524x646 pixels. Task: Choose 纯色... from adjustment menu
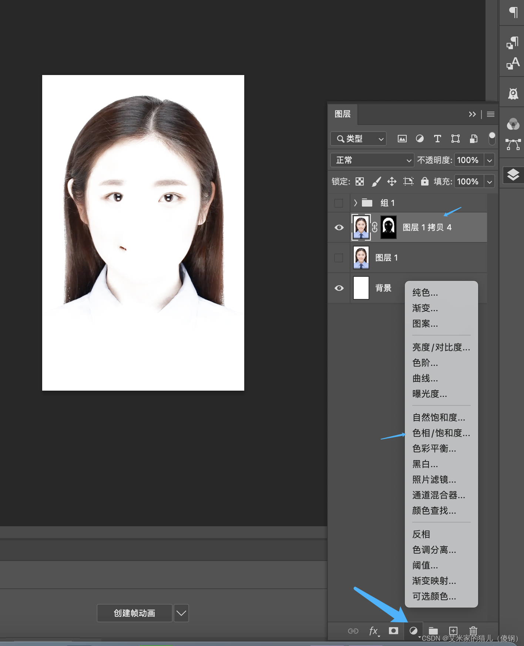tap(425, 293)
